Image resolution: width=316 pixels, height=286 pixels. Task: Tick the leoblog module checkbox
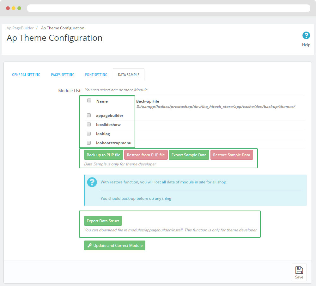point(89,134)
